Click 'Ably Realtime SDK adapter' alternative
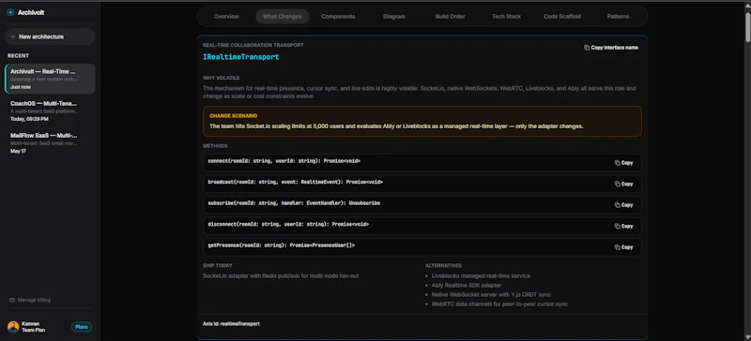 467,286
